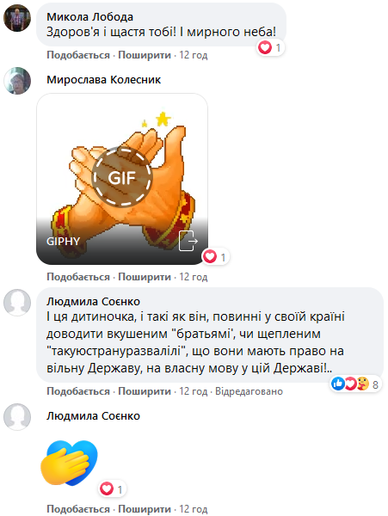This screenshot has width=388, height=516.
Task: Click Поширити under Микола Лобода's comment
Action: click(x=145, y=55)
